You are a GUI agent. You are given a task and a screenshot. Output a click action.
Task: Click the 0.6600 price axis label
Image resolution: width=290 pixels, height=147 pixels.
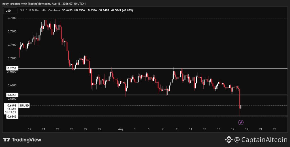pos(12,99)
